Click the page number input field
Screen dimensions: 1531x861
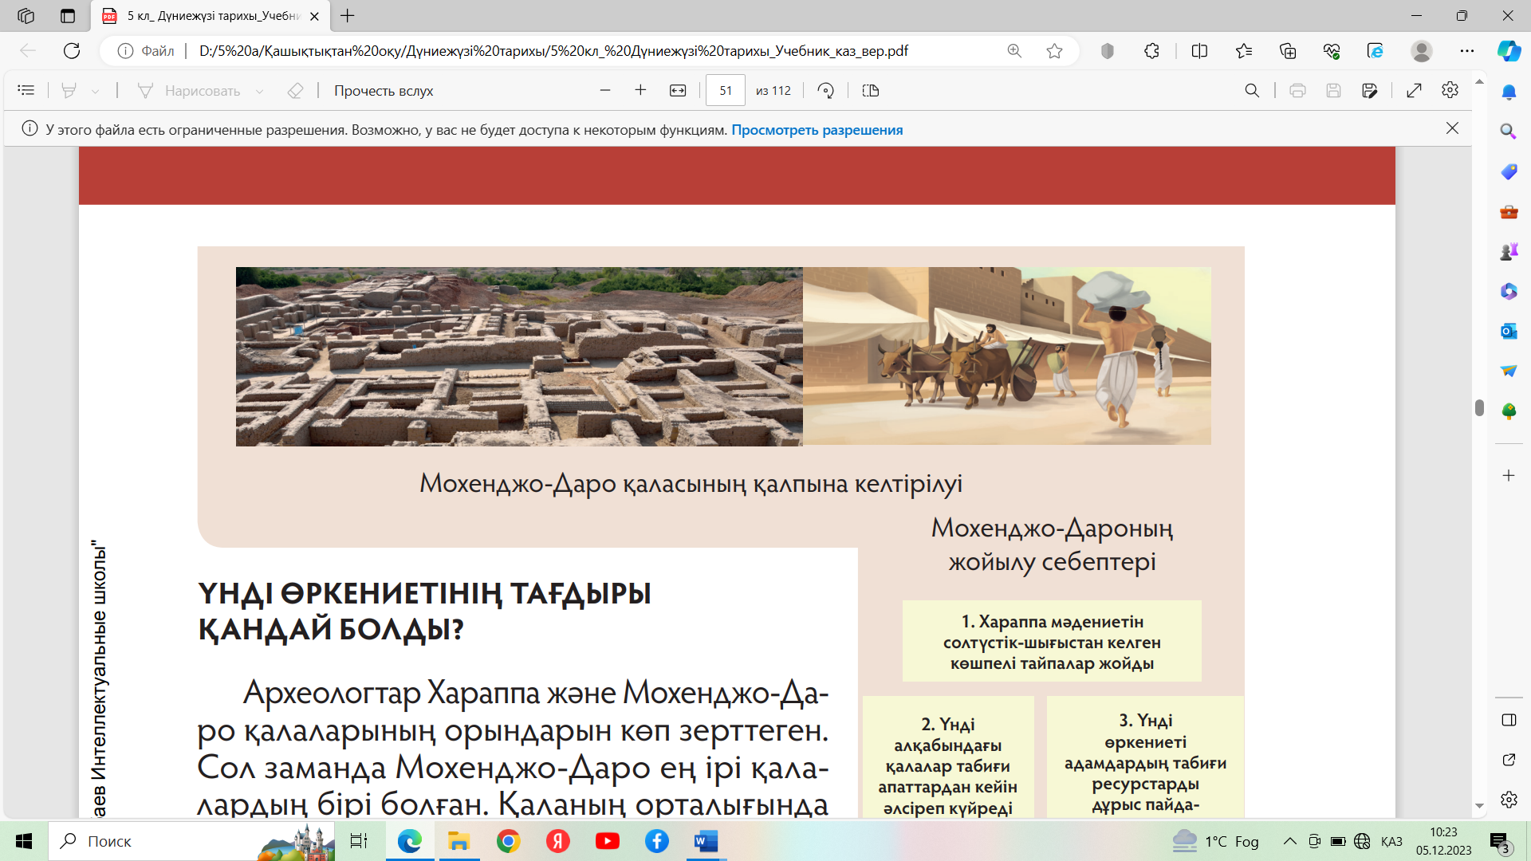tap(725, 91)
